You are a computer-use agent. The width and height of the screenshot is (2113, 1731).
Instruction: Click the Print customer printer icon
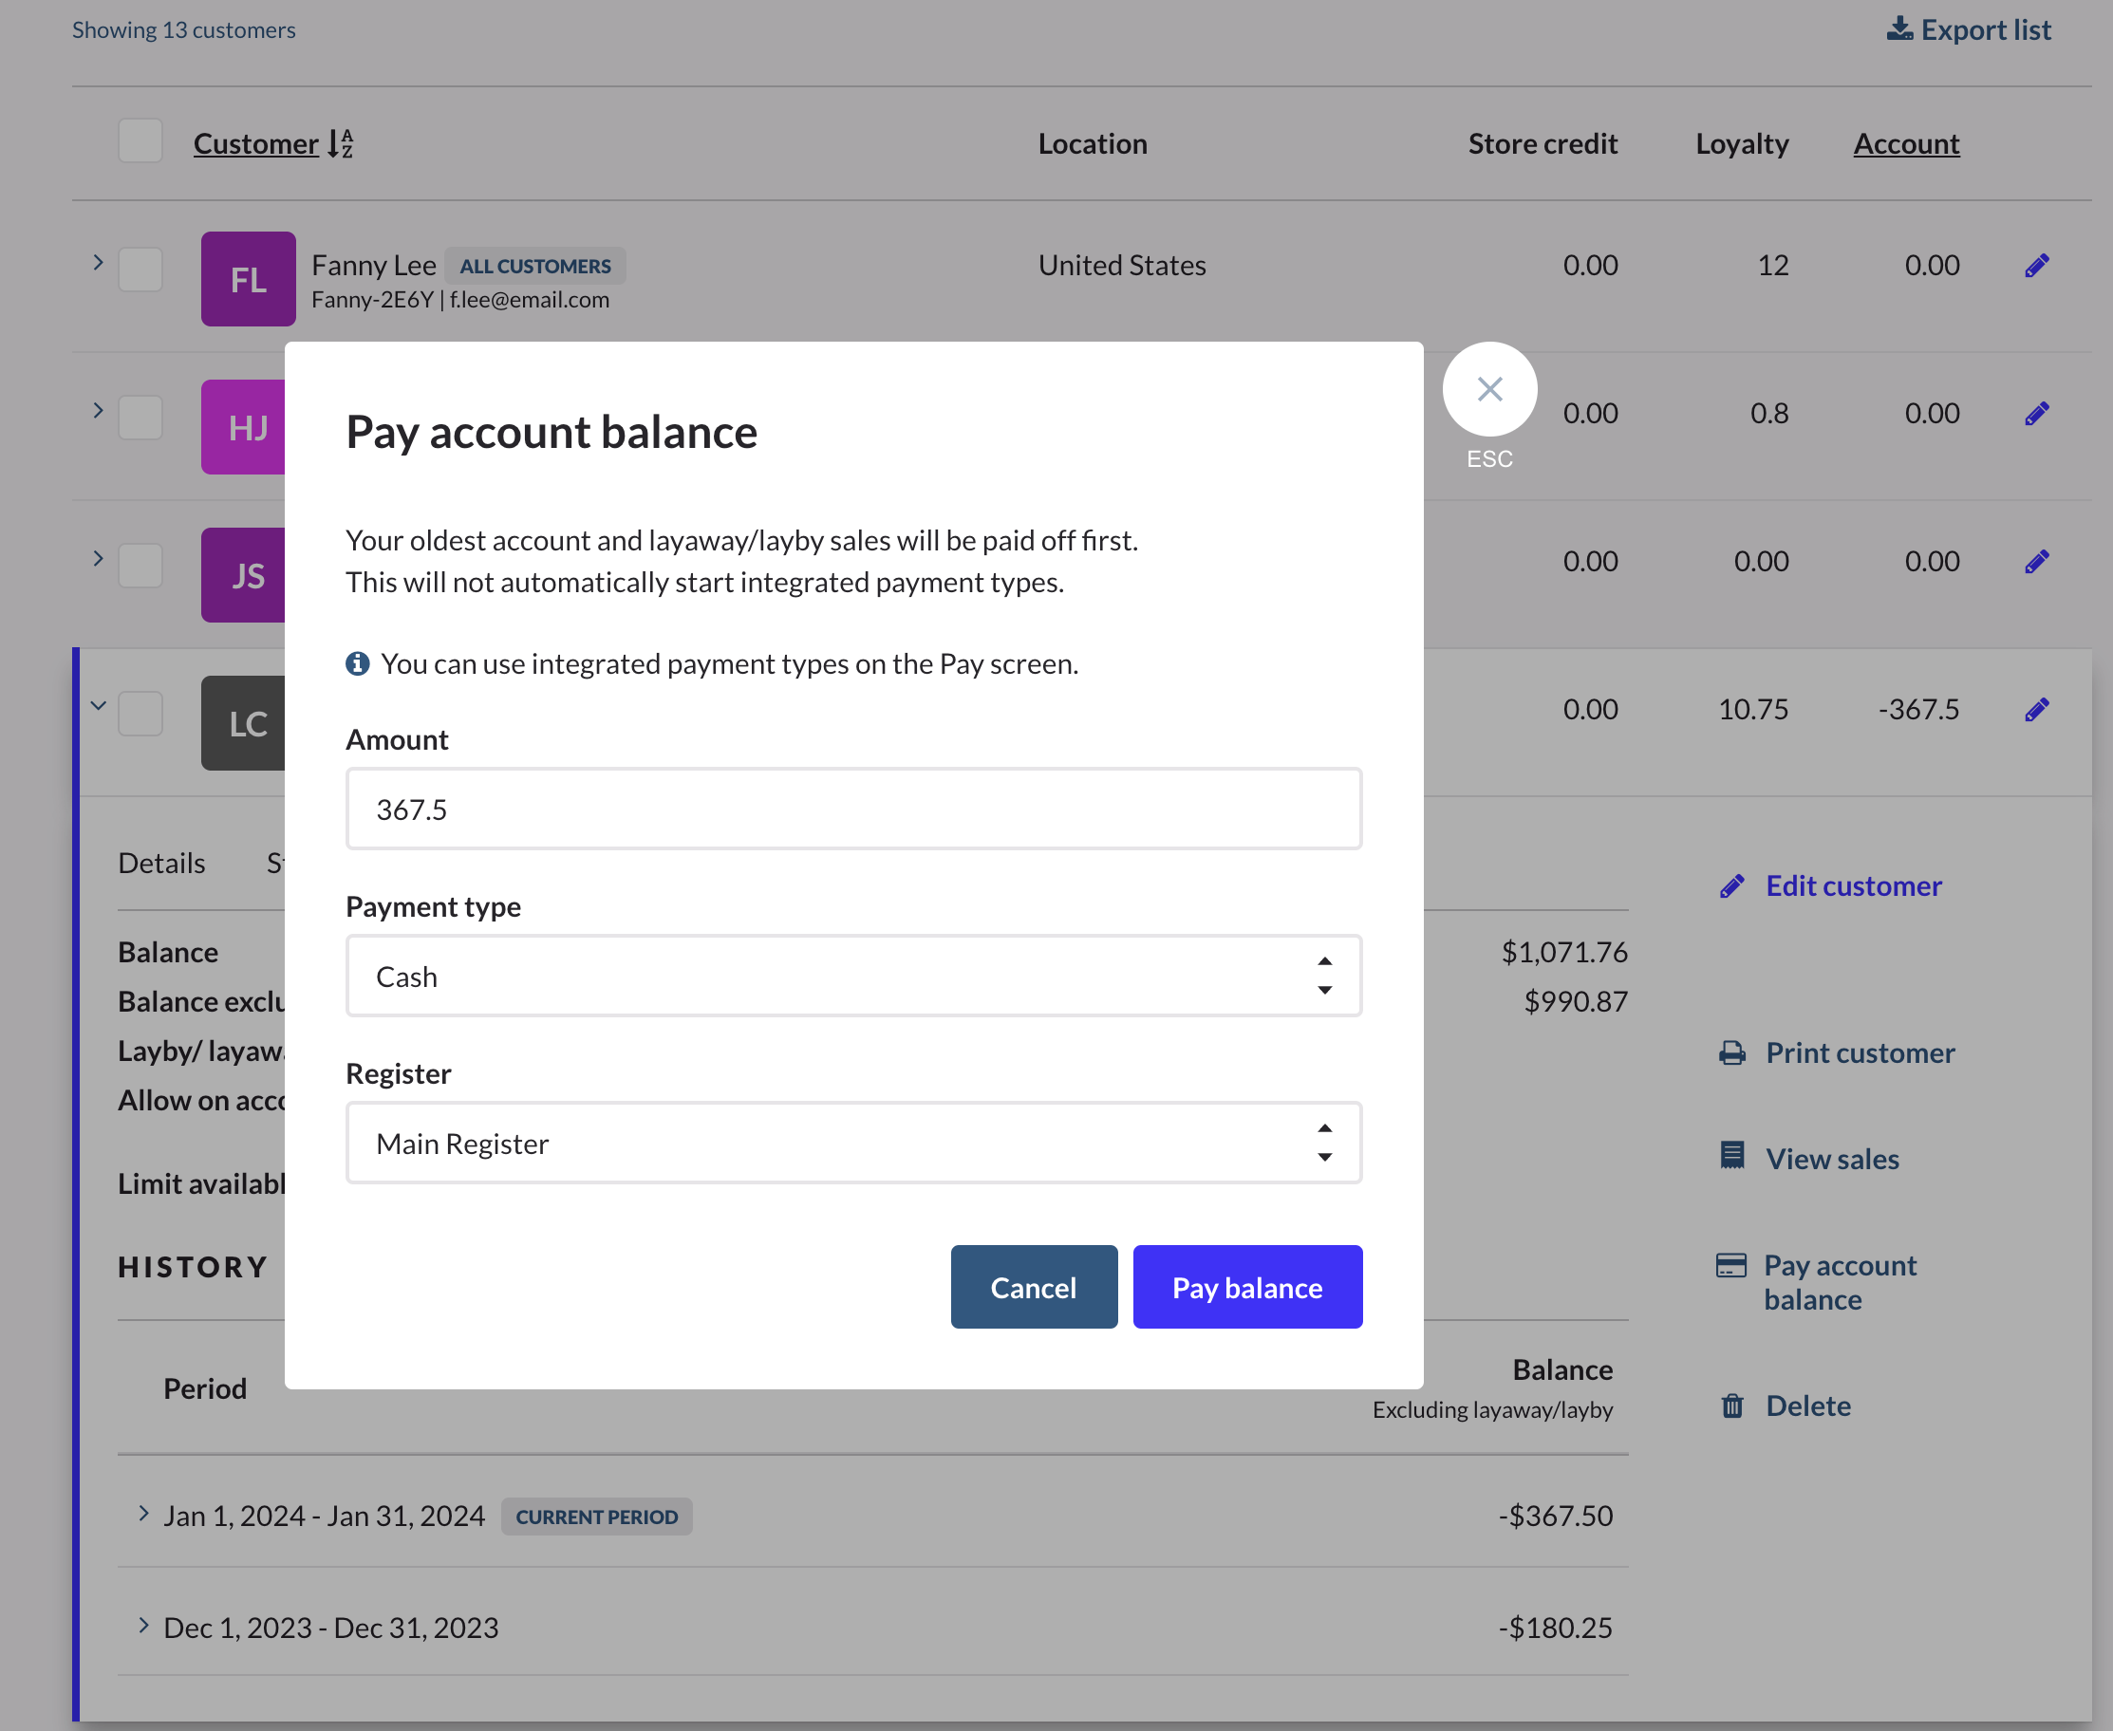(x=1733, y=1052)
